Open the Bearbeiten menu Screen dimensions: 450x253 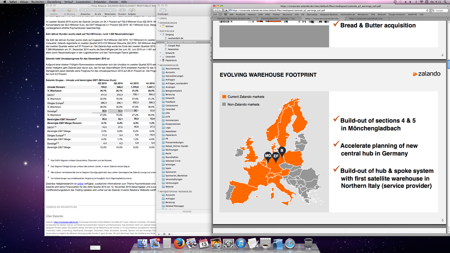38,2
